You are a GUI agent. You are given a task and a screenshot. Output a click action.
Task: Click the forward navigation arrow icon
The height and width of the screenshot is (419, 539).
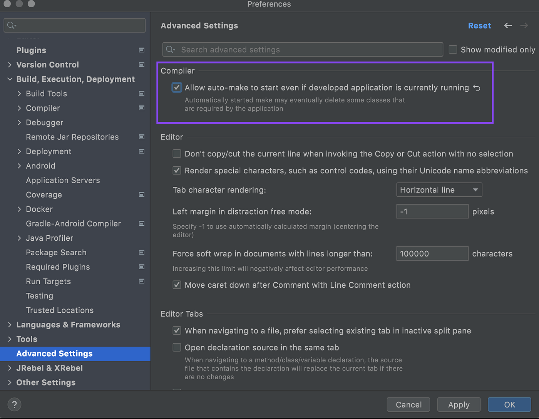pos(524,25)
